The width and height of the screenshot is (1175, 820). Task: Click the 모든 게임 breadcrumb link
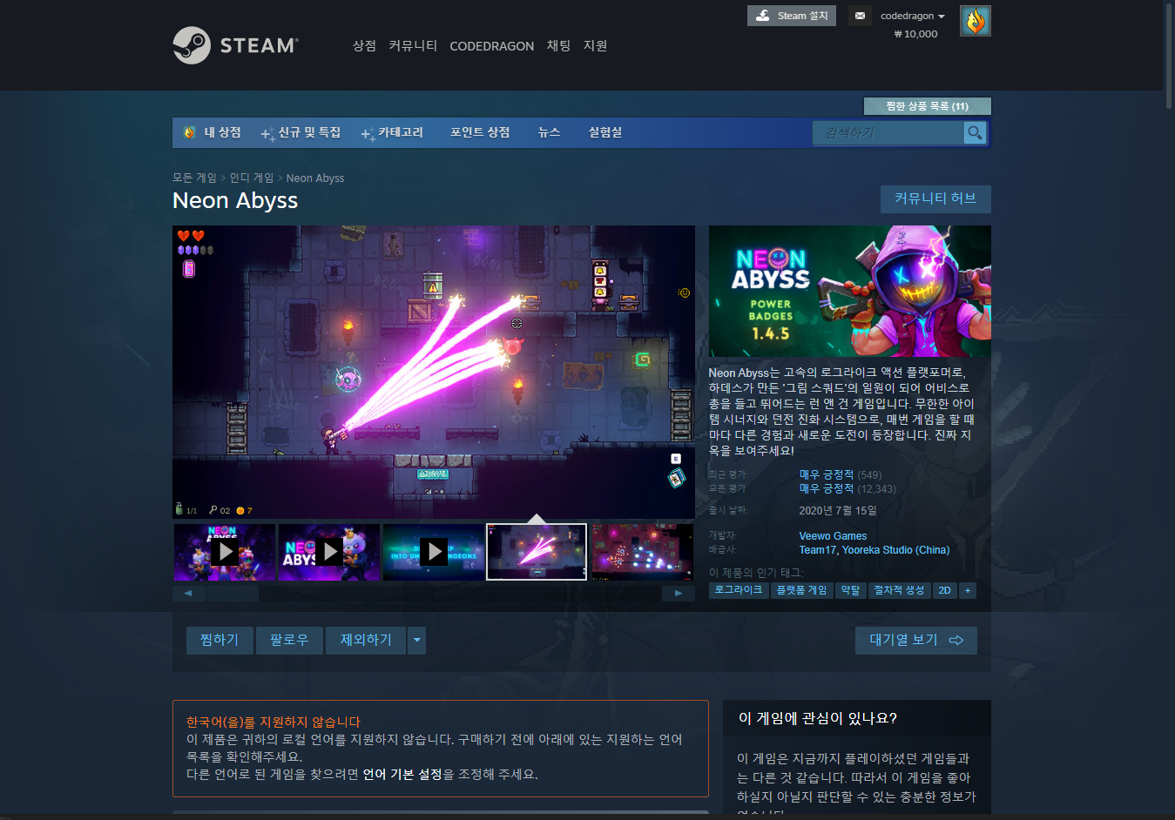194,178
